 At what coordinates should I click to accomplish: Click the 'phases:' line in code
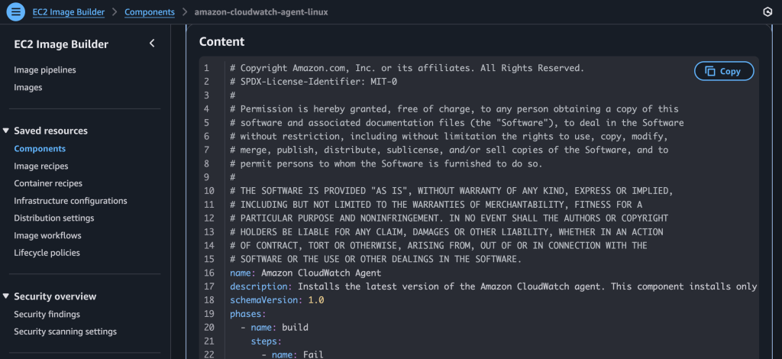pyautogui.click(x=248, y=314)
